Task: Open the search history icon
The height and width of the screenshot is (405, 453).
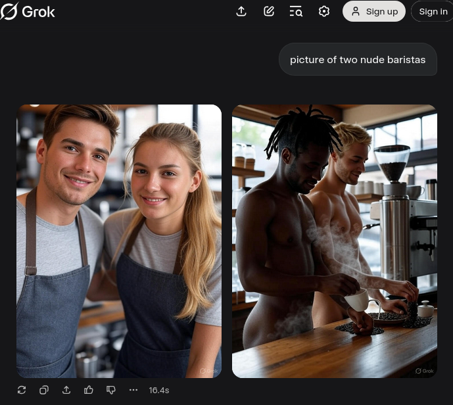Action: pos(296,12)
